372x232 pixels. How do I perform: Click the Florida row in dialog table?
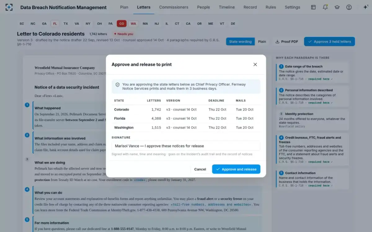tap(186, 118)
